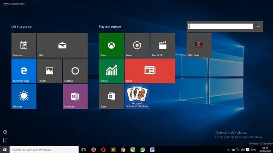Open the NCH Suite tile
Viewport: 273px width, 153px height.
[x=199, y=45]
